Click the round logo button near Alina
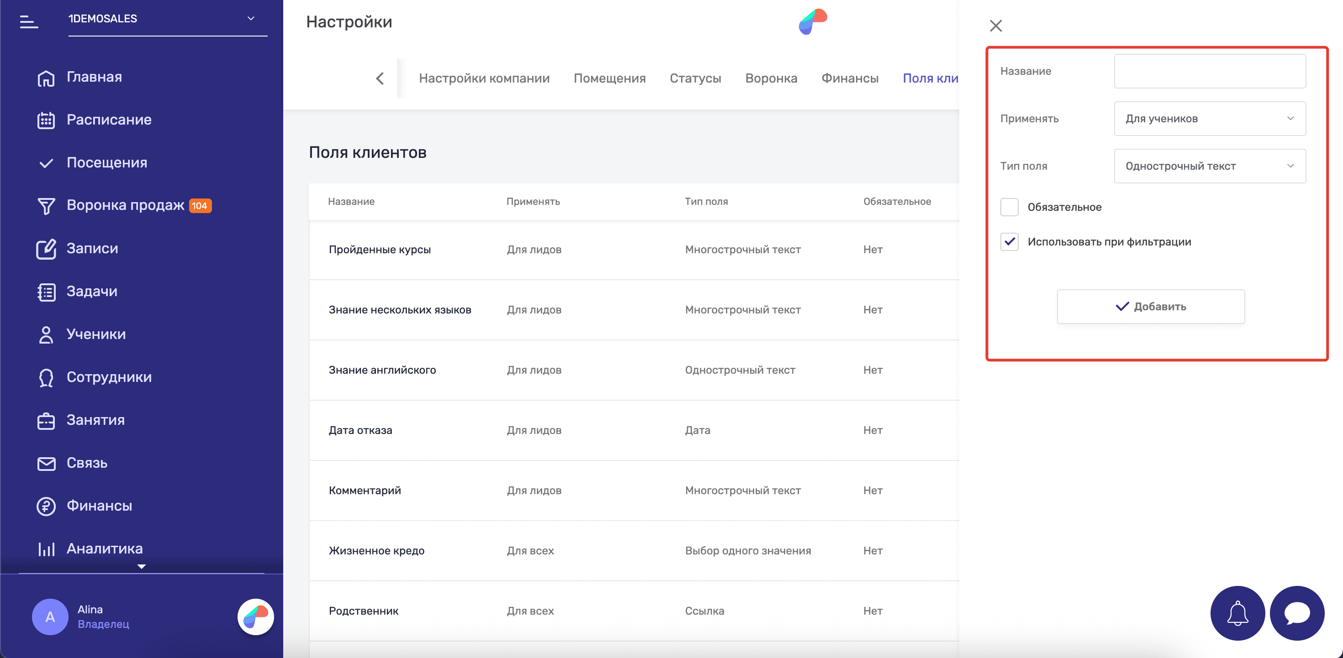The height and width of the screenshot is (658, 1343). point(255,617)
